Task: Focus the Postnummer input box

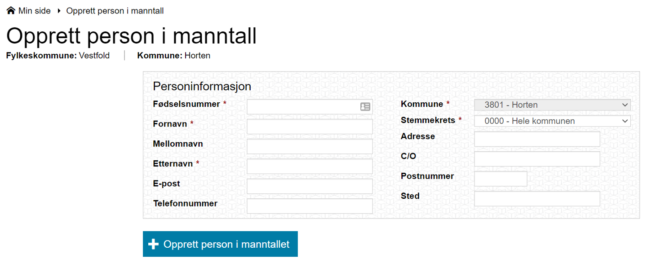Action: (x=501, y=179)
